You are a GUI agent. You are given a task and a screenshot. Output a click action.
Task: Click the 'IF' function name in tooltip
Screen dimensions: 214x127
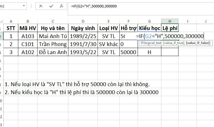click(142, 43)
